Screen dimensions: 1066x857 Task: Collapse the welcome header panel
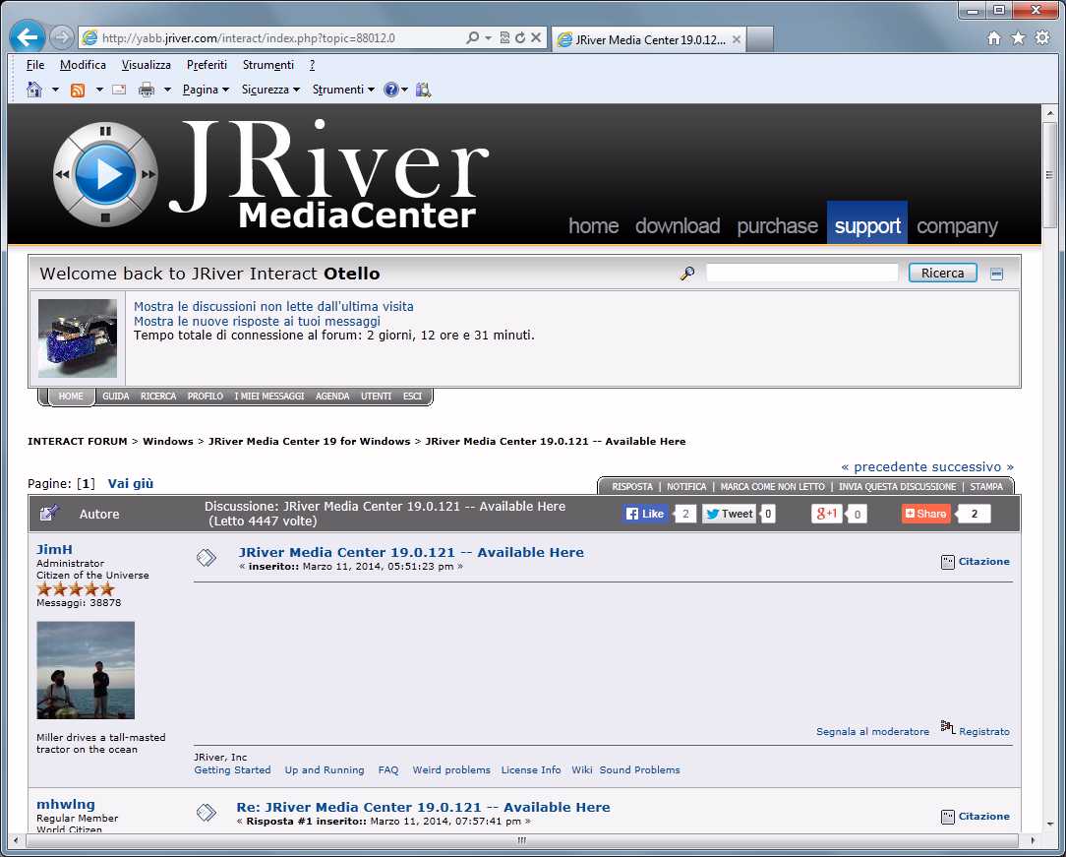click(x=996, y=275)
